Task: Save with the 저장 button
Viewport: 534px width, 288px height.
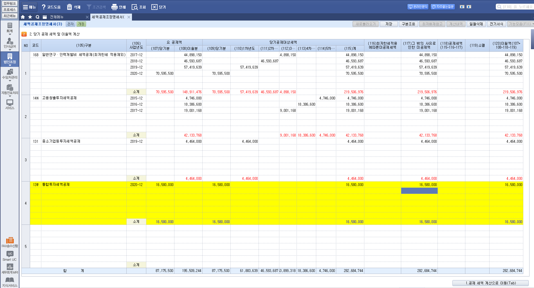Action: (389, 24)
